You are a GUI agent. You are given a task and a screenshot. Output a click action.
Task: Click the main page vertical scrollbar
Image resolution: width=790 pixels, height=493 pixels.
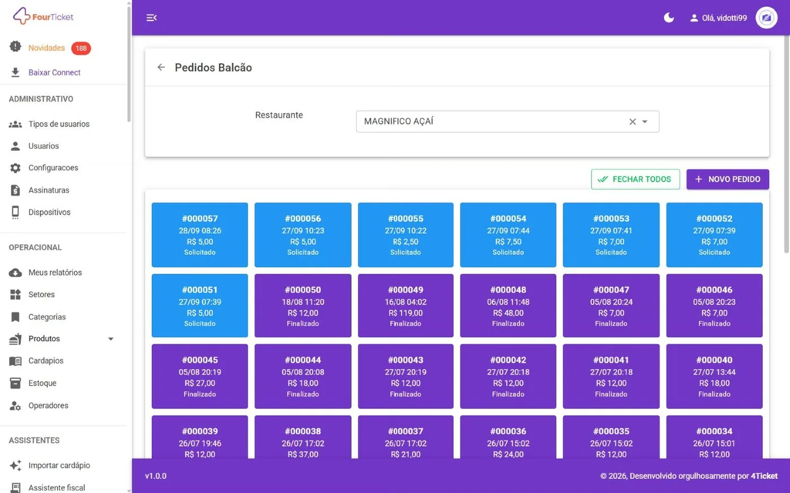tap(787, 143)
